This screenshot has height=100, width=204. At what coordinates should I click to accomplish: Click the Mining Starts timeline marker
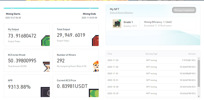pos(12,8)
